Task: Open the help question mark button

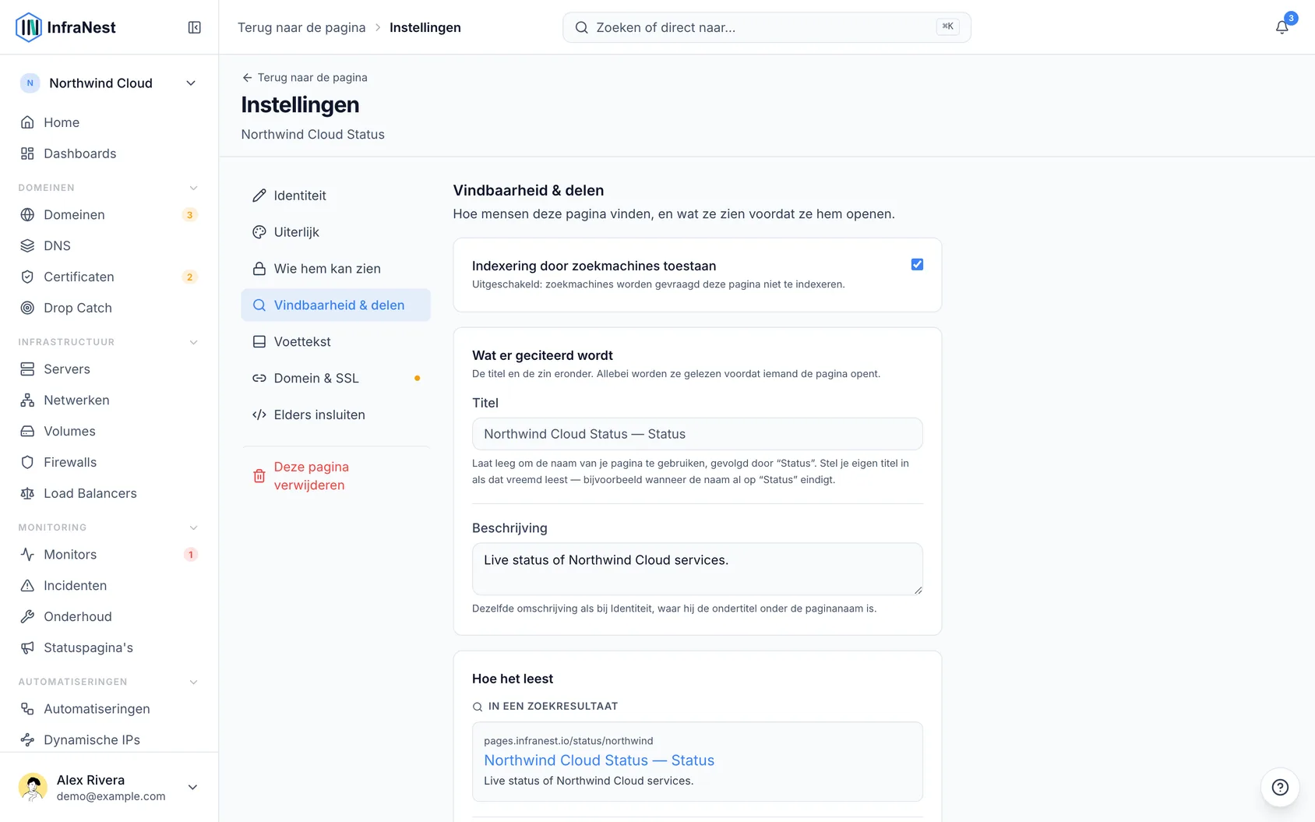Action: pyautogui.click(x=1280, y=787)
